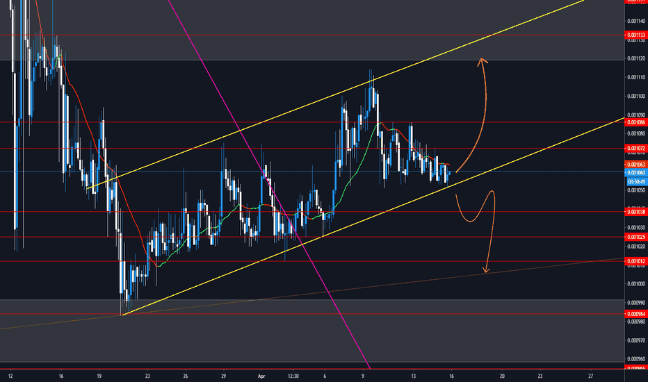
Task: Click the 0.001100 price scale tick
Action: (636, 97)
